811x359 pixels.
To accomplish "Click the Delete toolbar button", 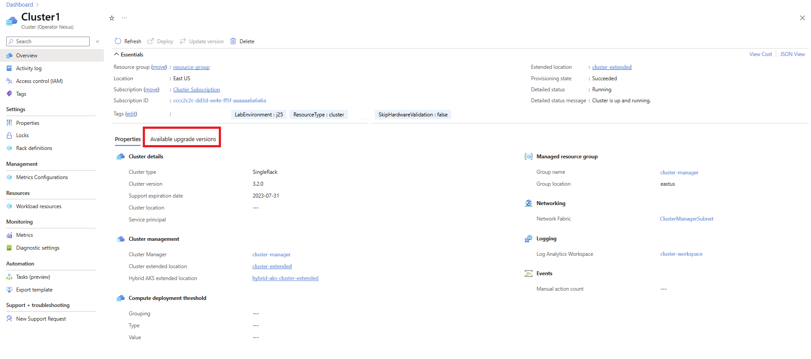I will point(242,41).
